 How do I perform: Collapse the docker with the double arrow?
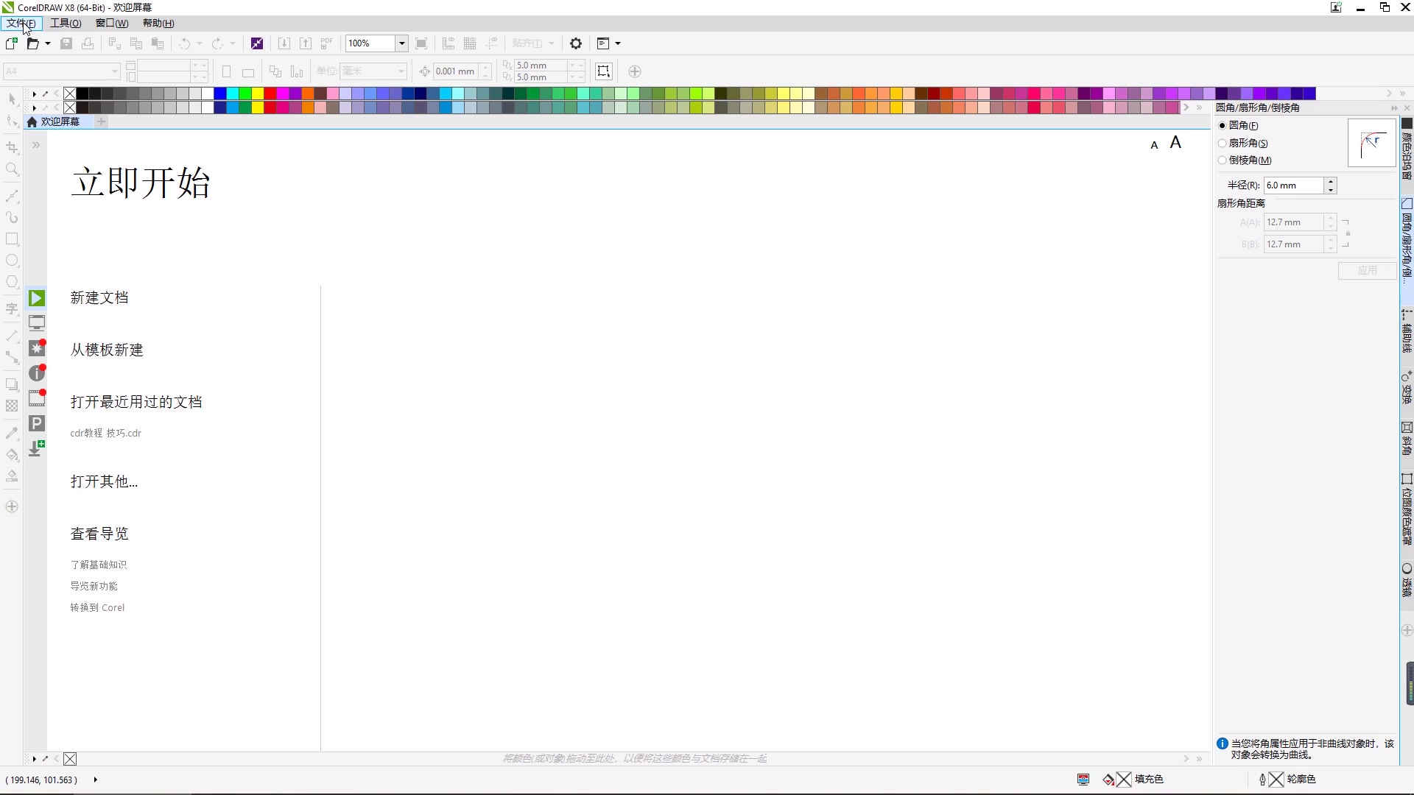(x=1394, y=108)
